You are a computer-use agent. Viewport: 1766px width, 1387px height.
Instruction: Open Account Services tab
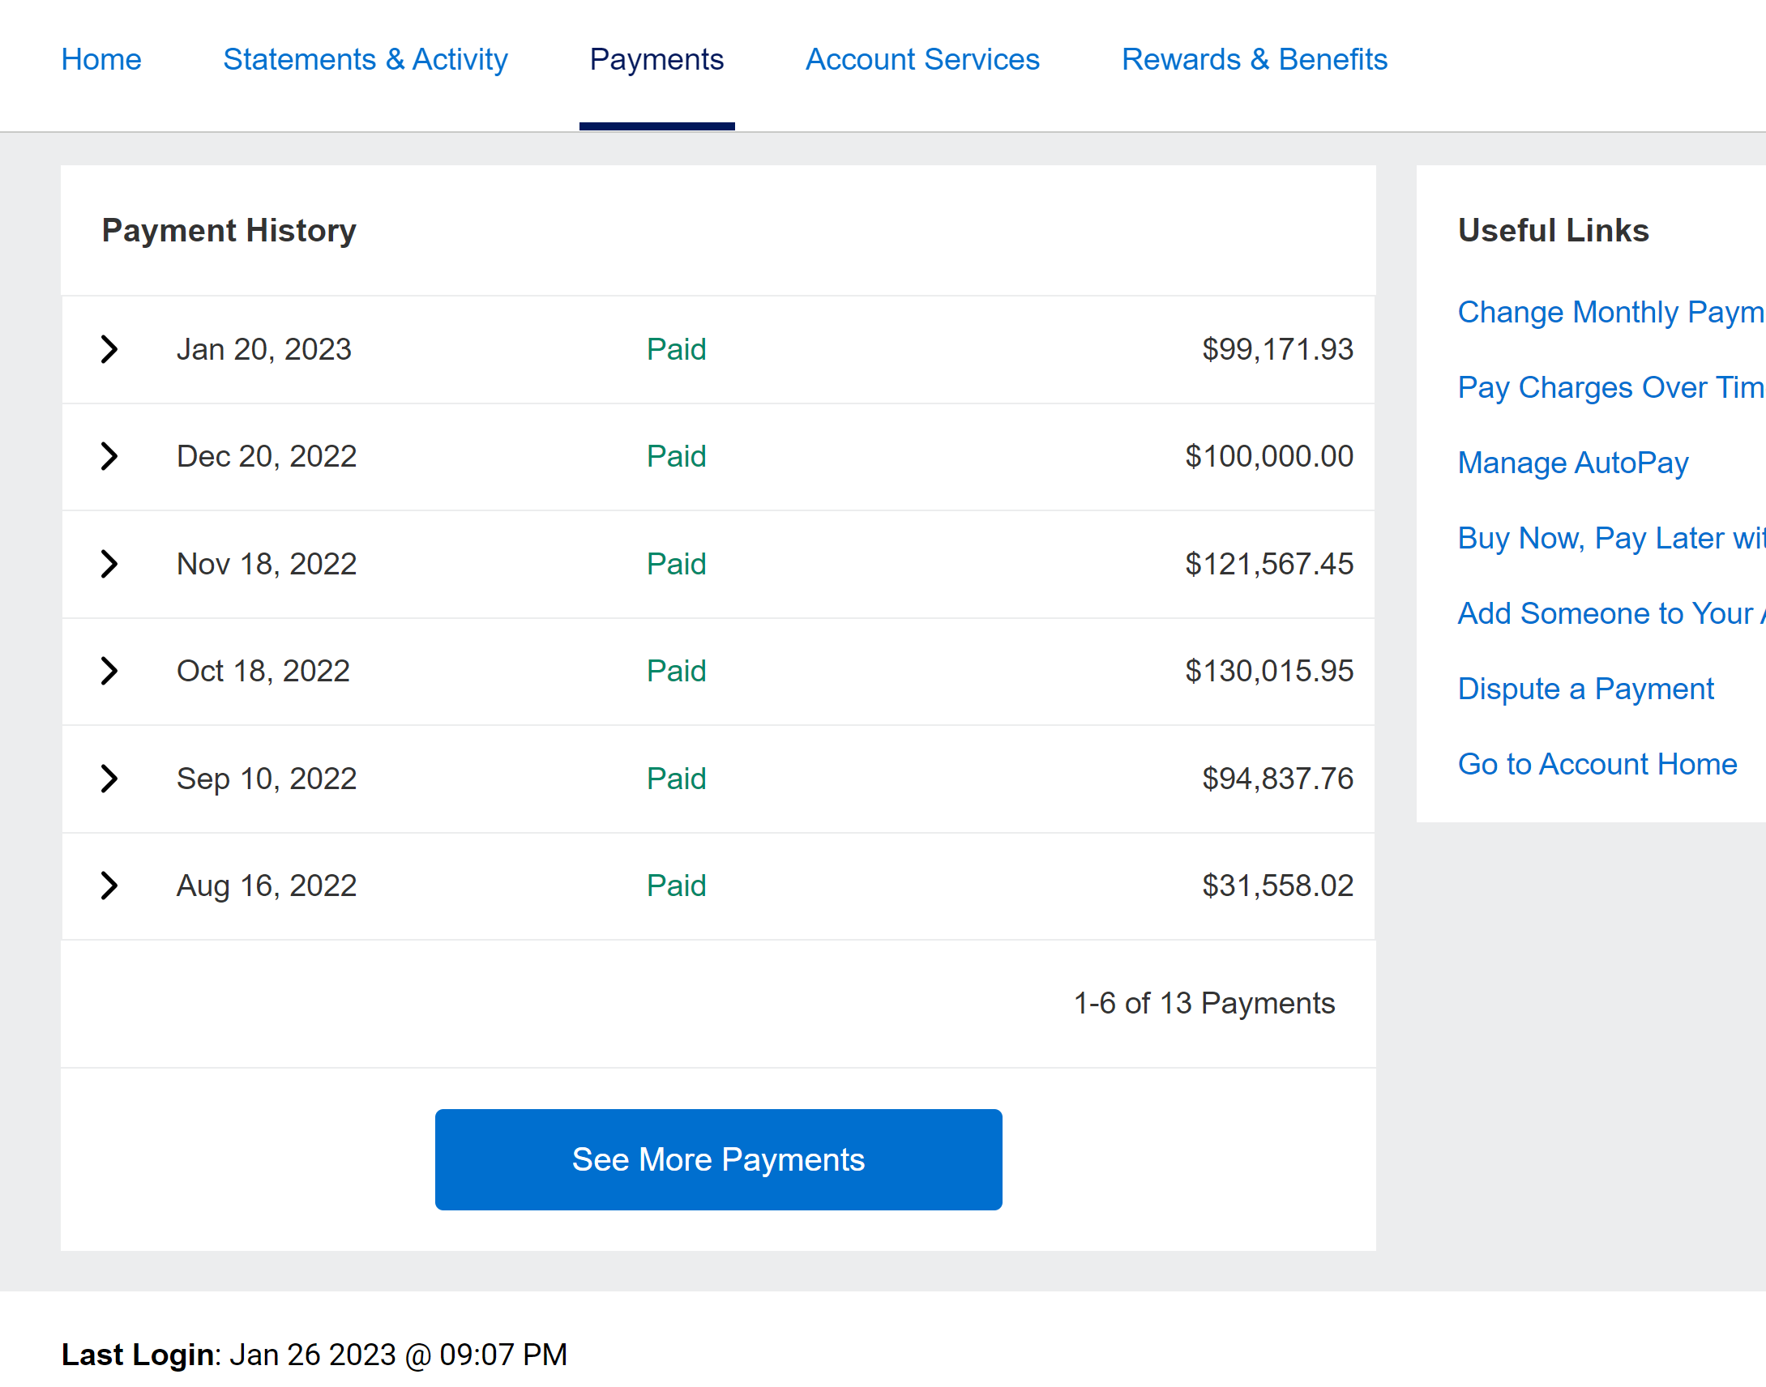922,59
